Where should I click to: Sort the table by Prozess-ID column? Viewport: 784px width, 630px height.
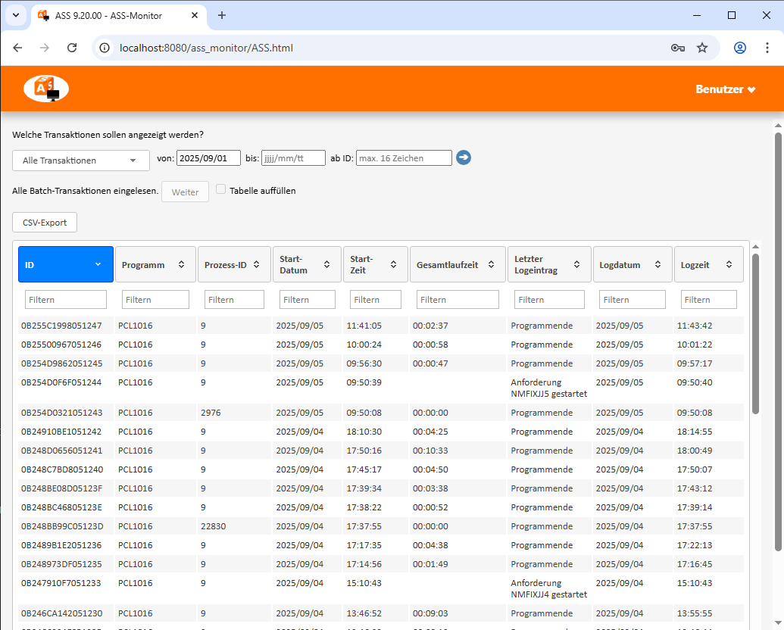click(234, 264)
